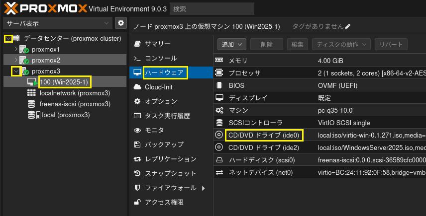Click the 削除 remove button
426x216 pixels.
pyautogui.click(x=267, y=44)
